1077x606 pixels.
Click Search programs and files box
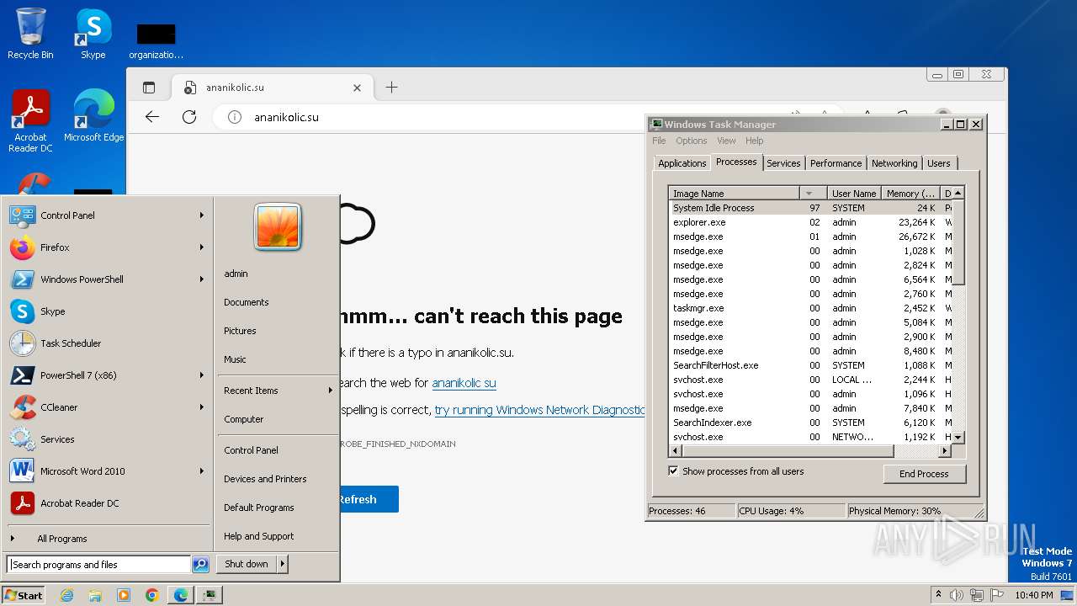tap(98, 565)
